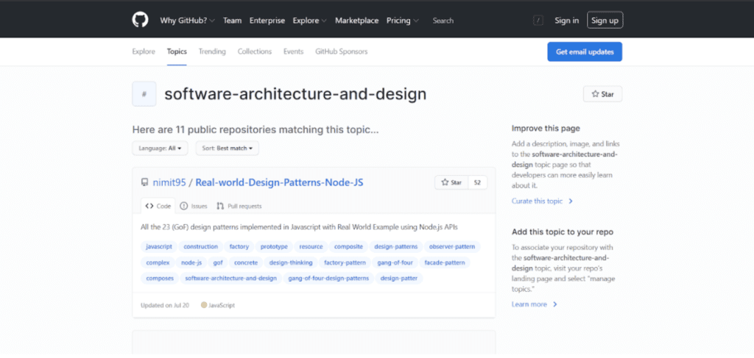This screenshot has width=754, height=358.
Task: Expand the Explore dropdown in header
Action: 310,21
